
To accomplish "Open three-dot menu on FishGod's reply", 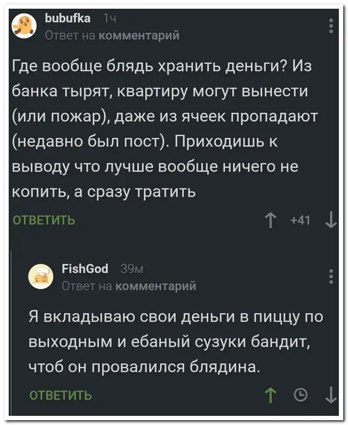I will [331, 276].
